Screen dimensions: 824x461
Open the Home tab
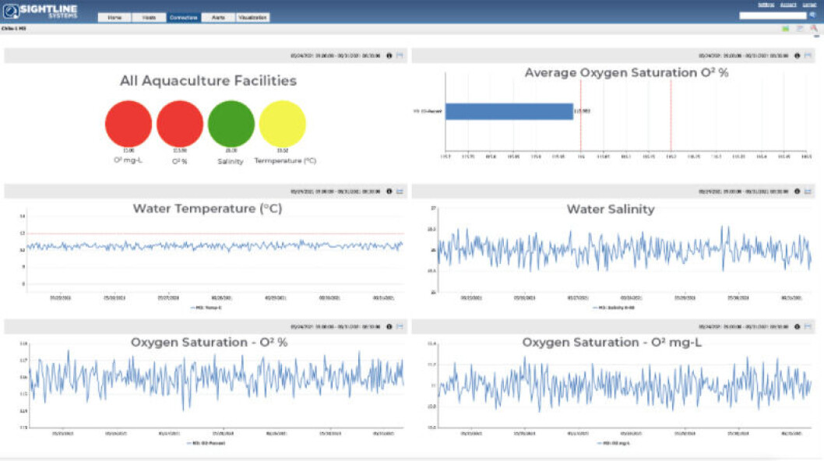(114, 17)
